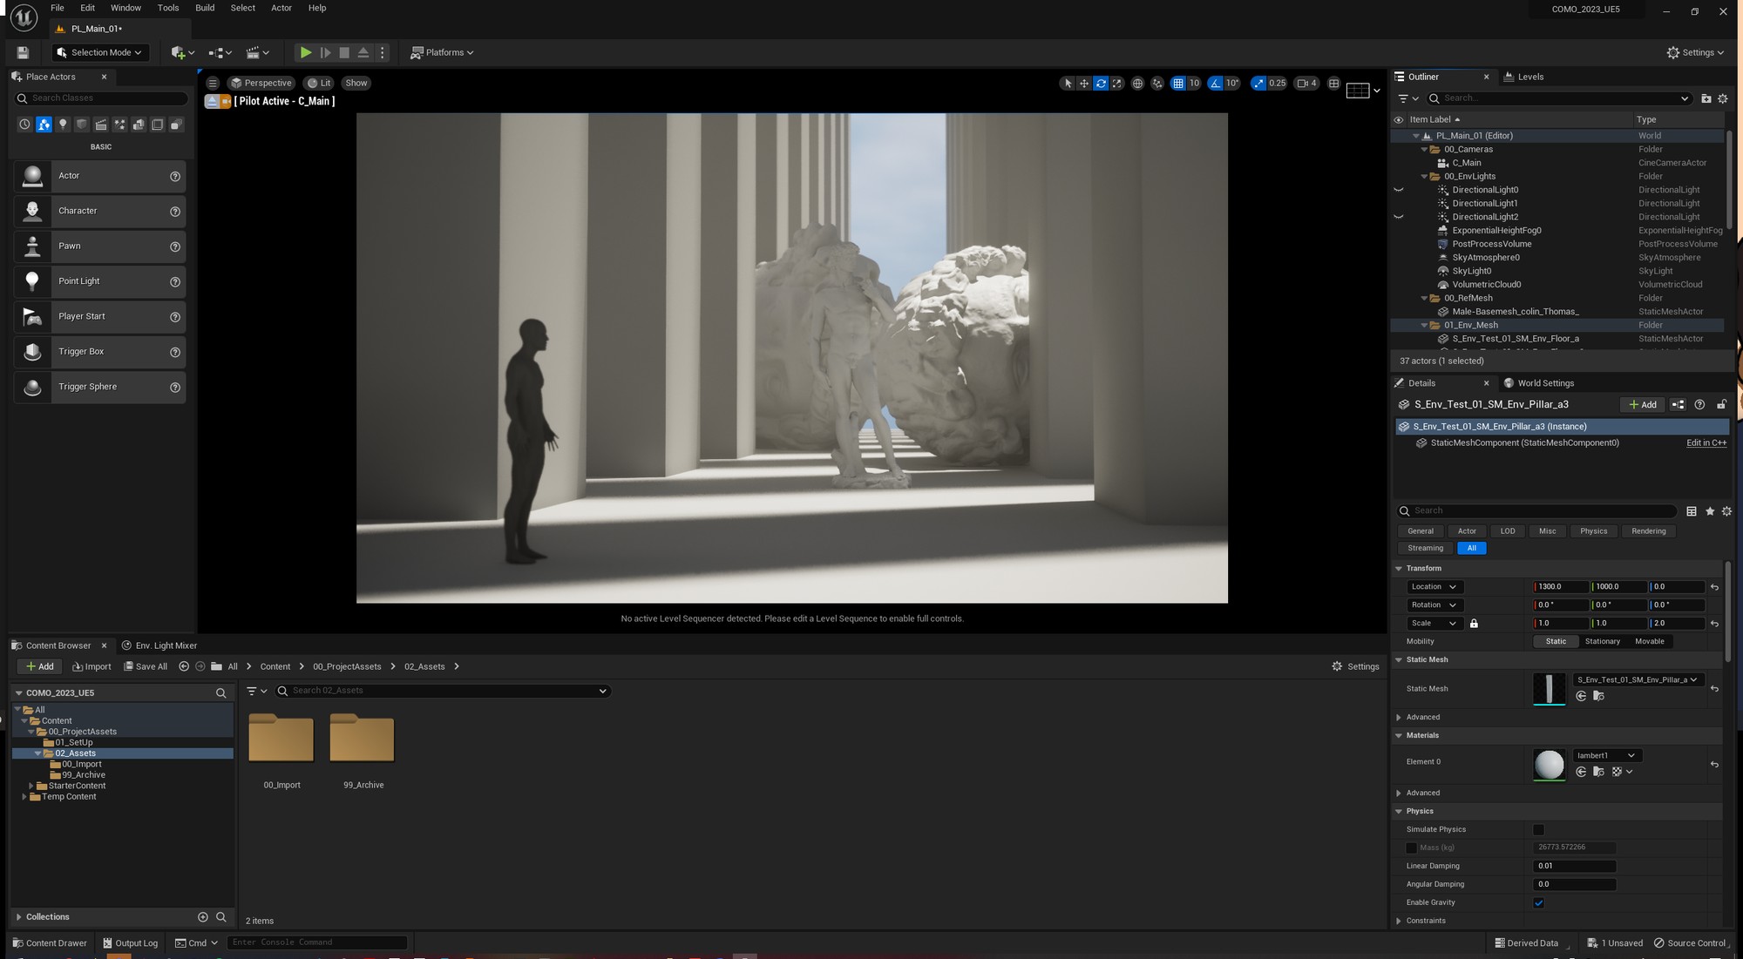The height and width of the screenshot is (959, 1743).
Task: Open the Platforms dropdown
Action: (x=443, y=52)
